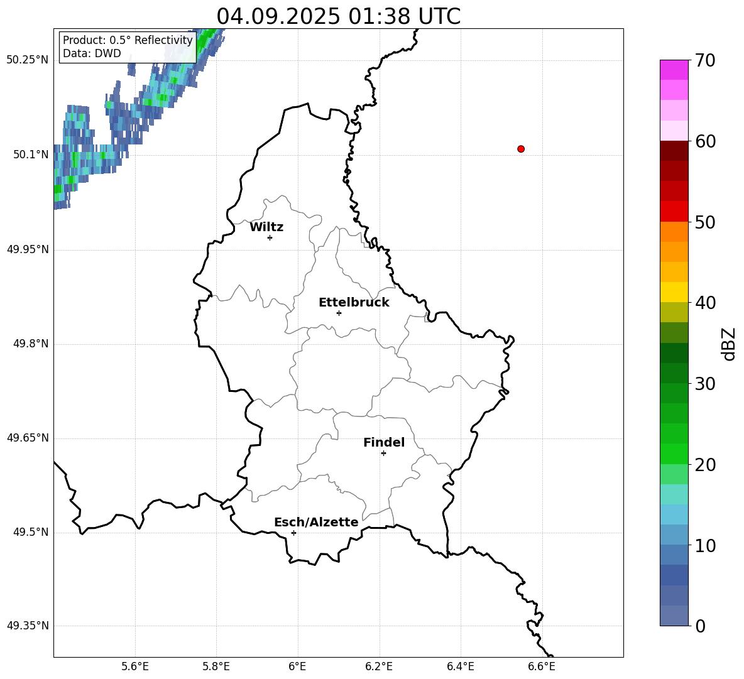Viewport: 744px width, 679px height.
Task: Click the 70 tick on the colorbar
Action: point(704,60)
